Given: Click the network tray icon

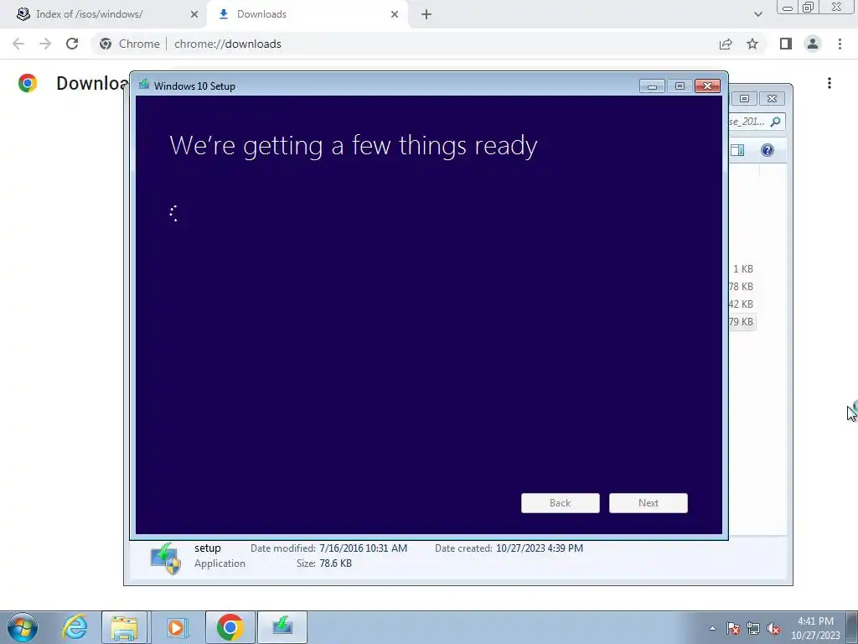Looking at the screenshot, I should click(753, 628).
